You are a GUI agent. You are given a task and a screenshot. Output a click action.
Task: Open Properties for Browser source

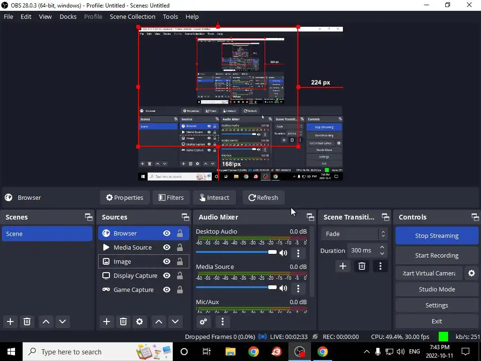click(x=124, y=198)
